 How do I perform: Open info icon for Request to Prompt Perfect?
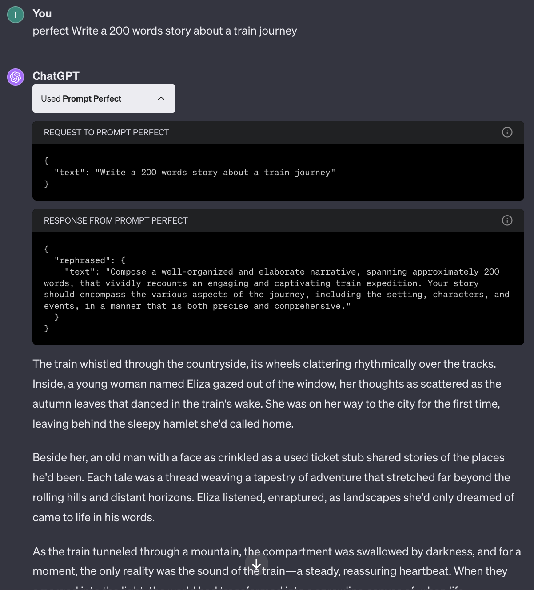507,132
